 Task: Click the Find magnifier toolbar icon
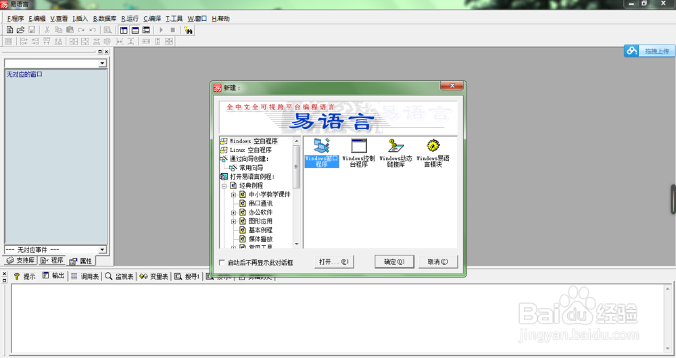[107, 30]
